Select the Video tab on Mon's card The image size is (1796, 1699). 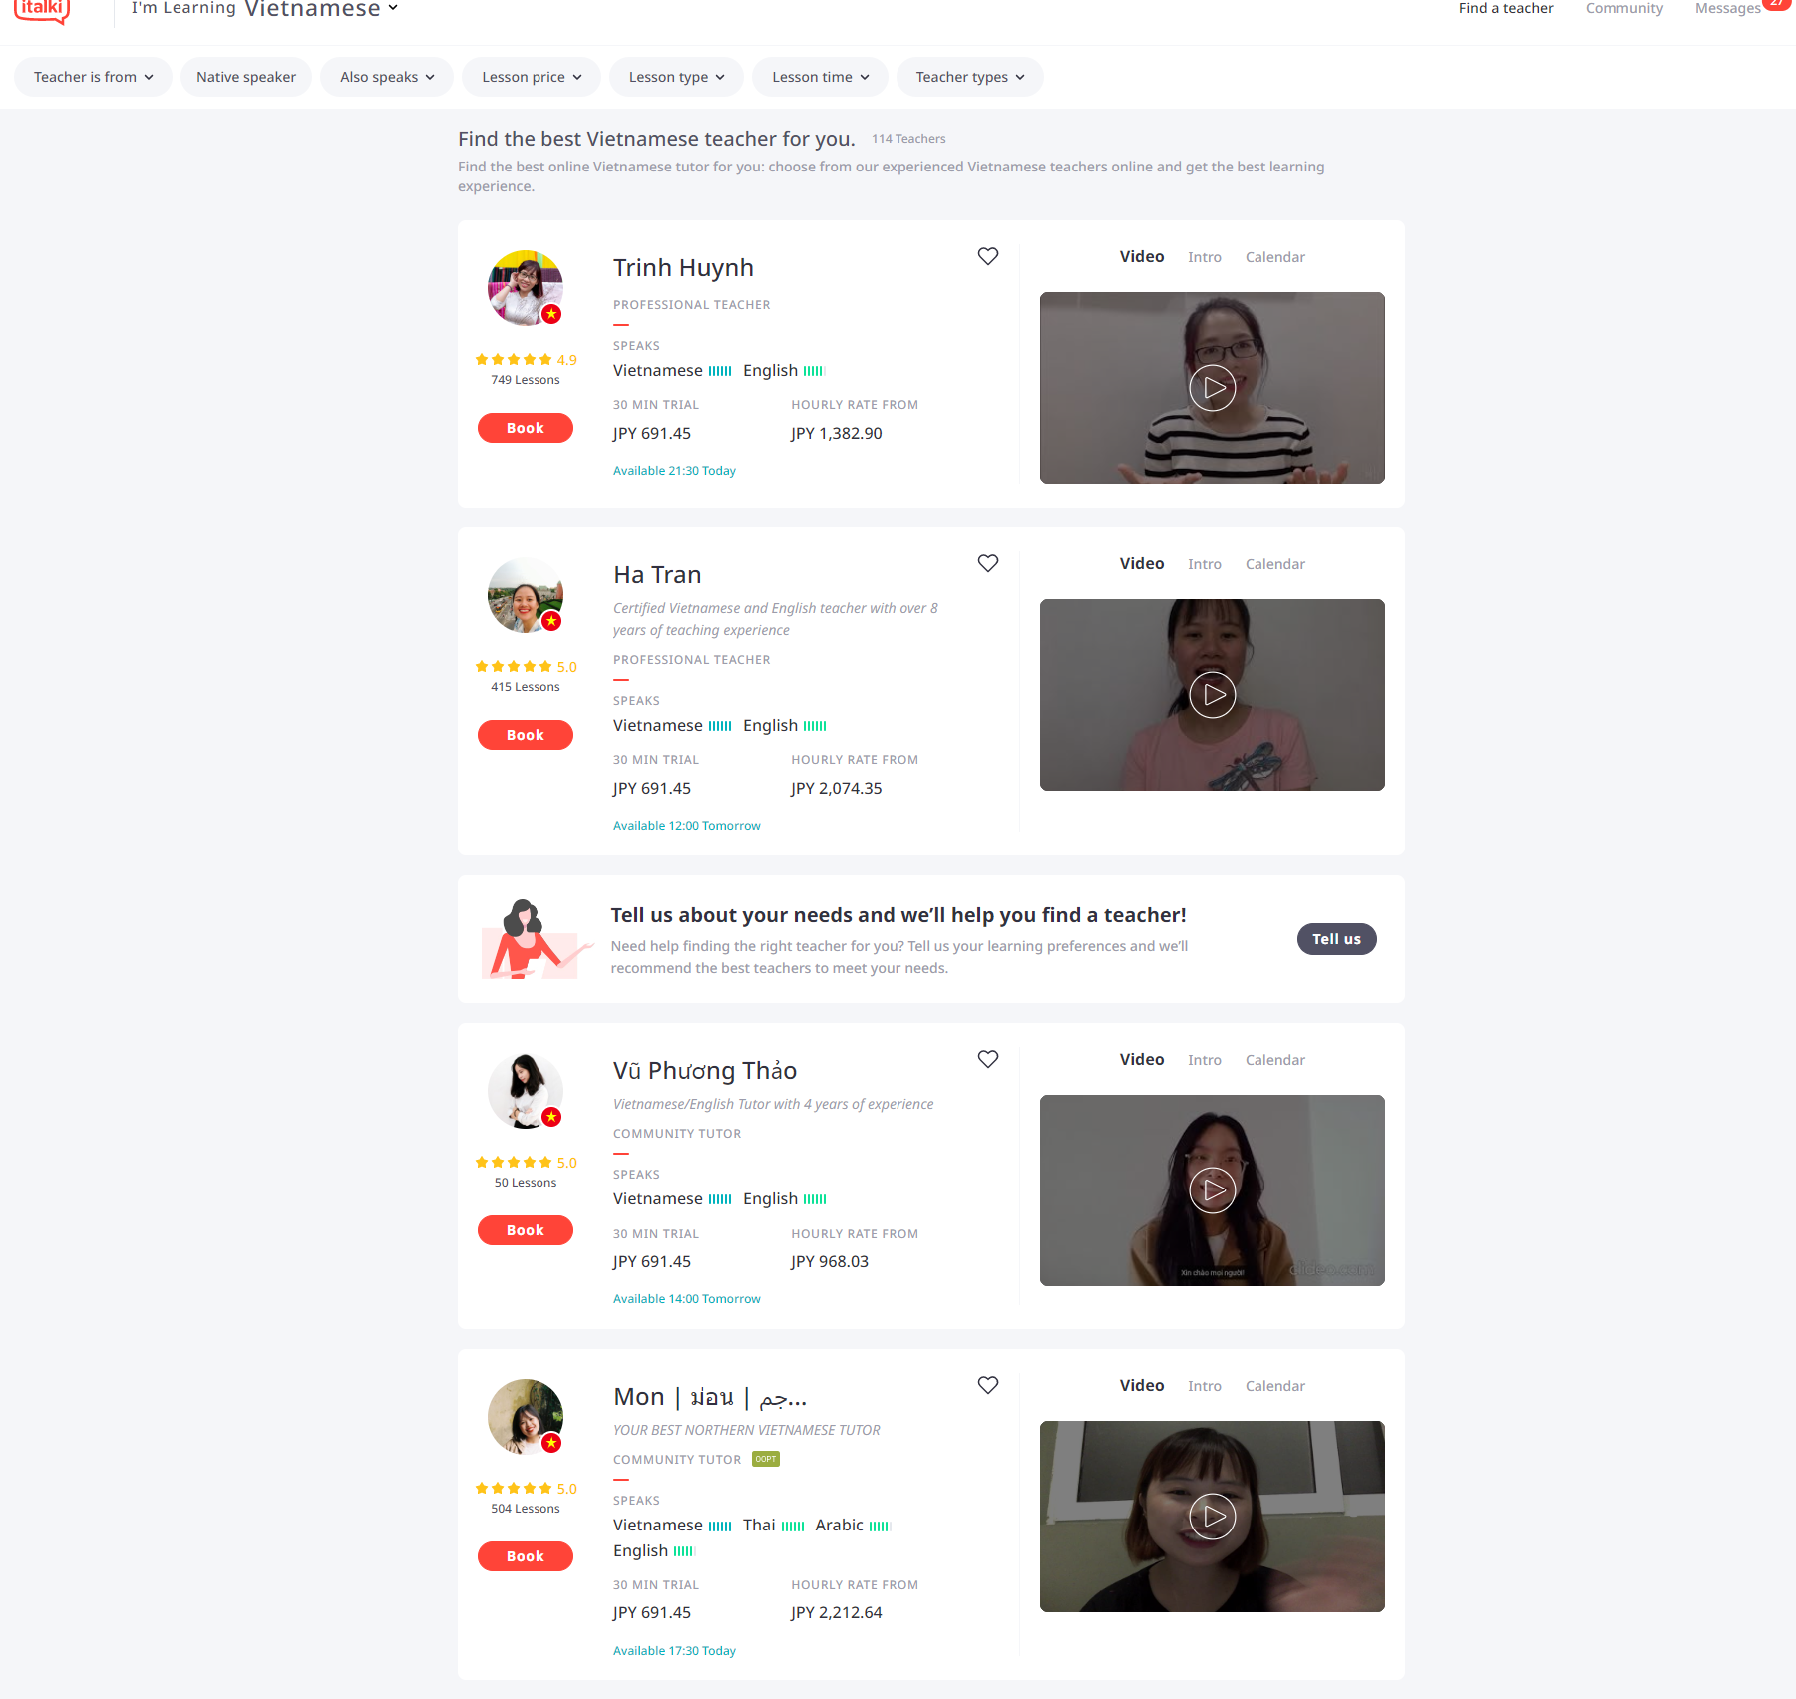(x=1142, y=1386)
